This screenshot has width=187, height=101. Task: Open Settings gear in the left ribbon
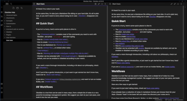[x=2, y=92]
